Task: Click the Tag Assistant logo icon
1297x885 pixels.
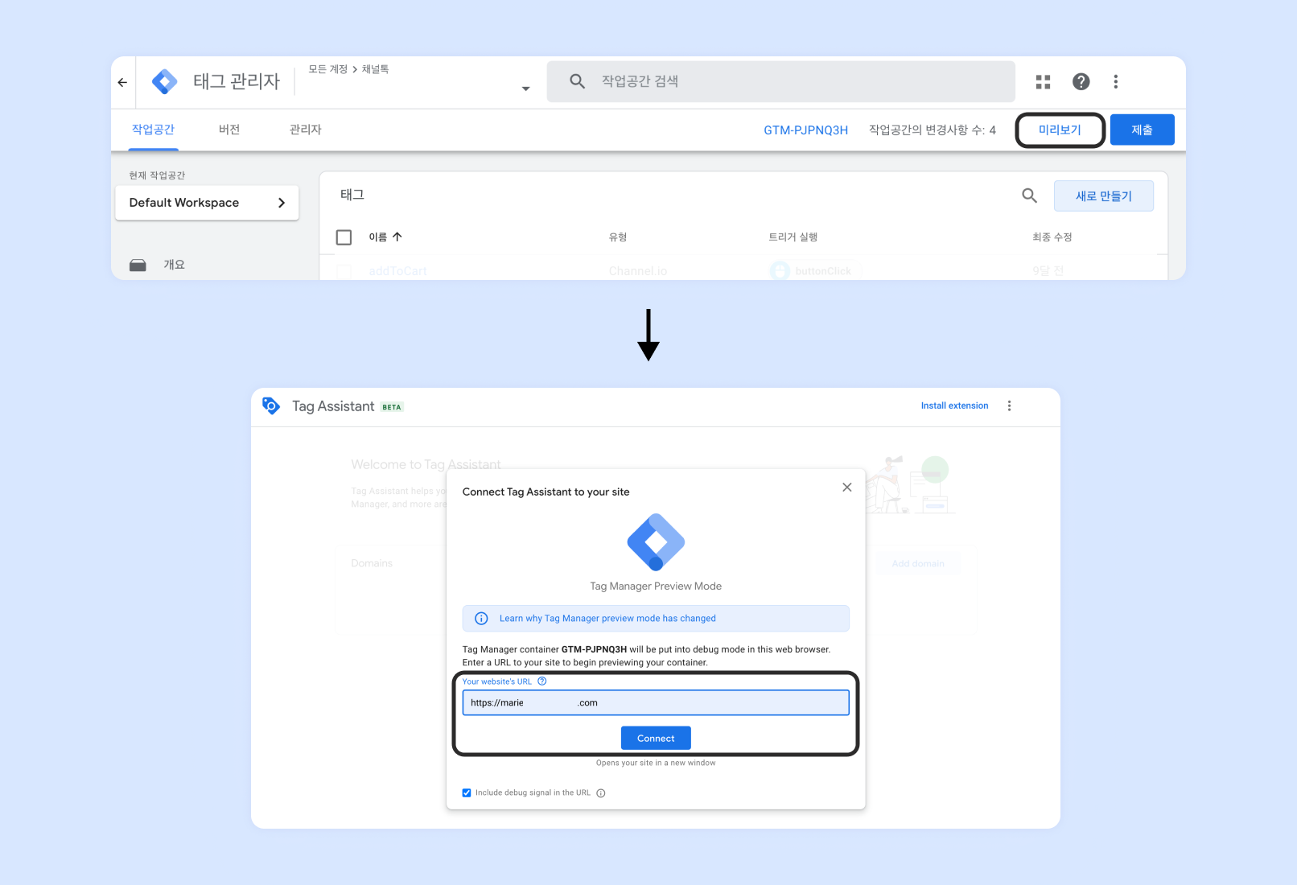Action: [x=271, y=405]
